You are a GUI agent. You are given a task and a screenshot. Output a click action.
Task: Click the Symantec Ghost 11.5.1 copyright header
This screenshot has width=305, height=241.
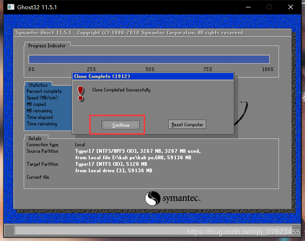coord(130,33)
